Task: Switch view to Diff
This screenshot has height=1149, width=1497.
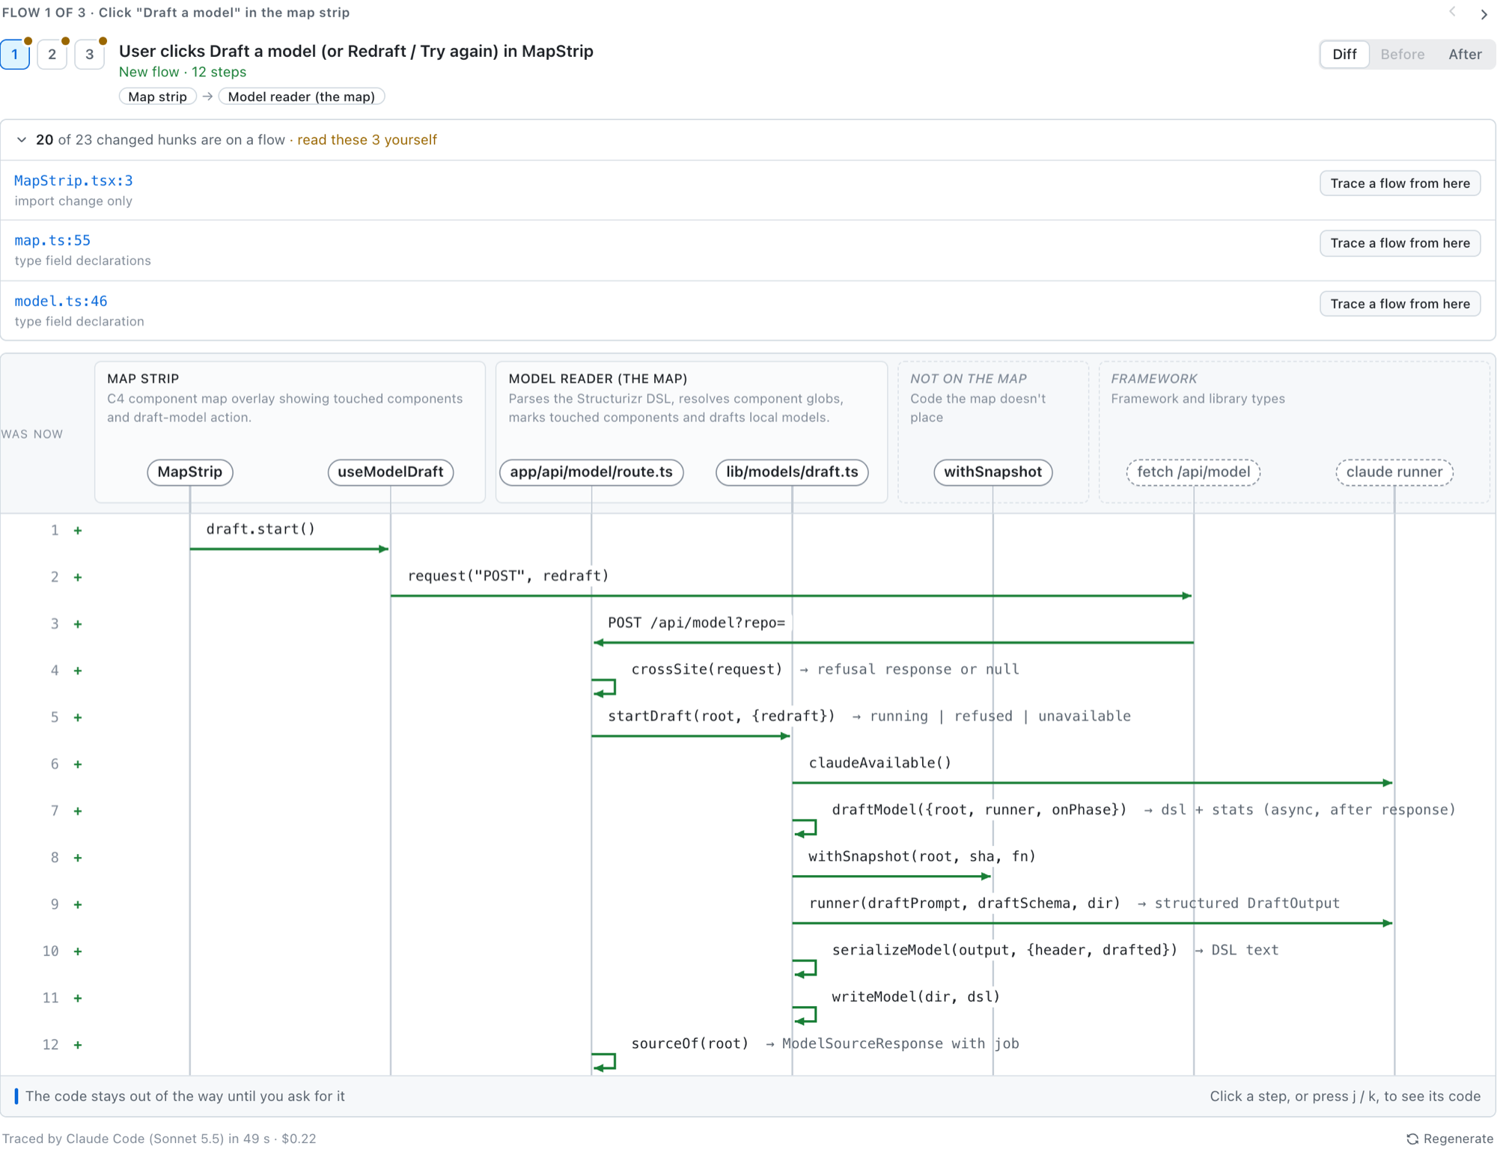Action: click(1344, 54)
